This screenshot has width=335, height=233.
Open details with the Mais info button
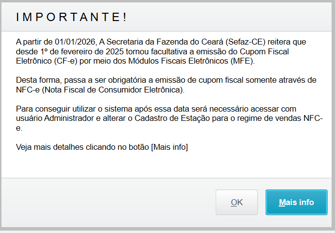(296, 202)
